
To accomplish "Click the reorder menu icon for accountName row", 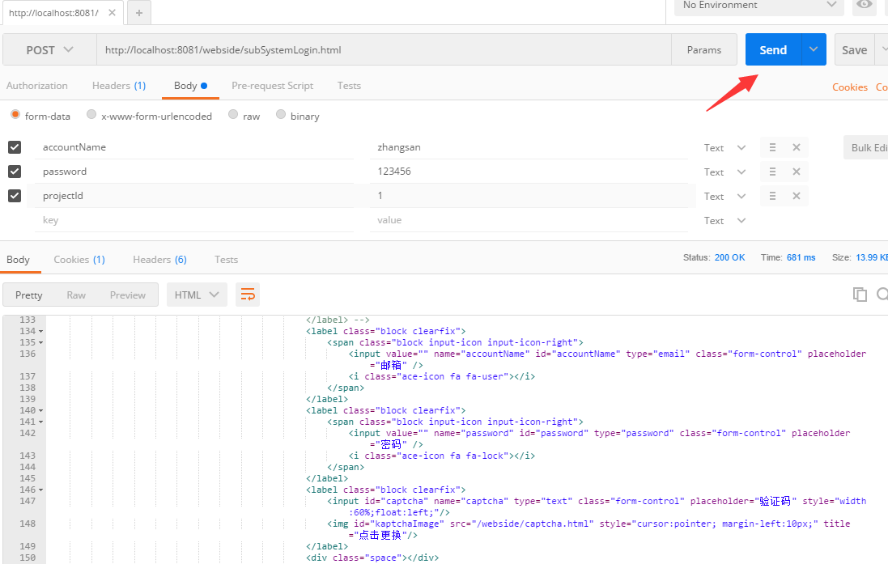I will pyautogui.click(x=772, y=147).
